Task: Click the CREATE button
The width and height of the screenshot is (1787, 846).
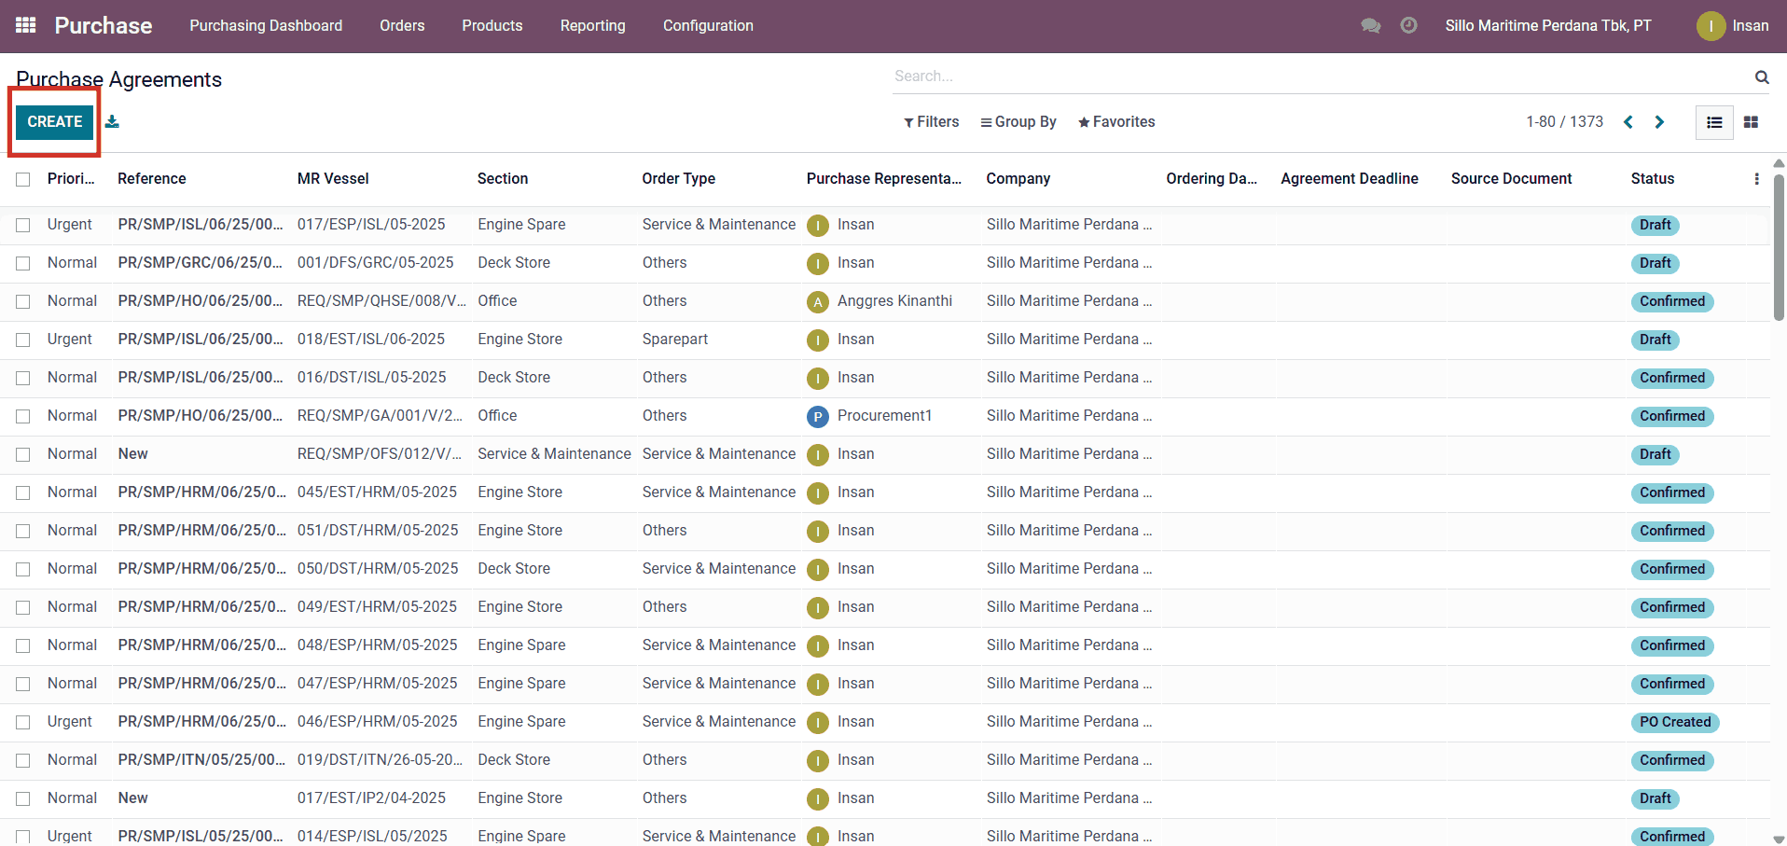Action: pyautogui.click(x=55, y=122)
